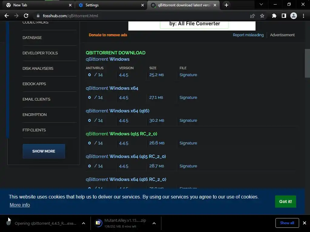The image size is (310, 232).
Task: Close the downloads bar
Action: pos(305,223)
